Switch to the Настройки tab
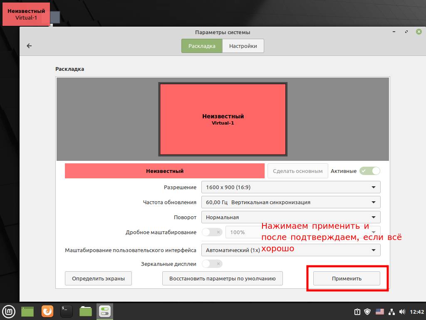The image size is (426, 320). 243,46
